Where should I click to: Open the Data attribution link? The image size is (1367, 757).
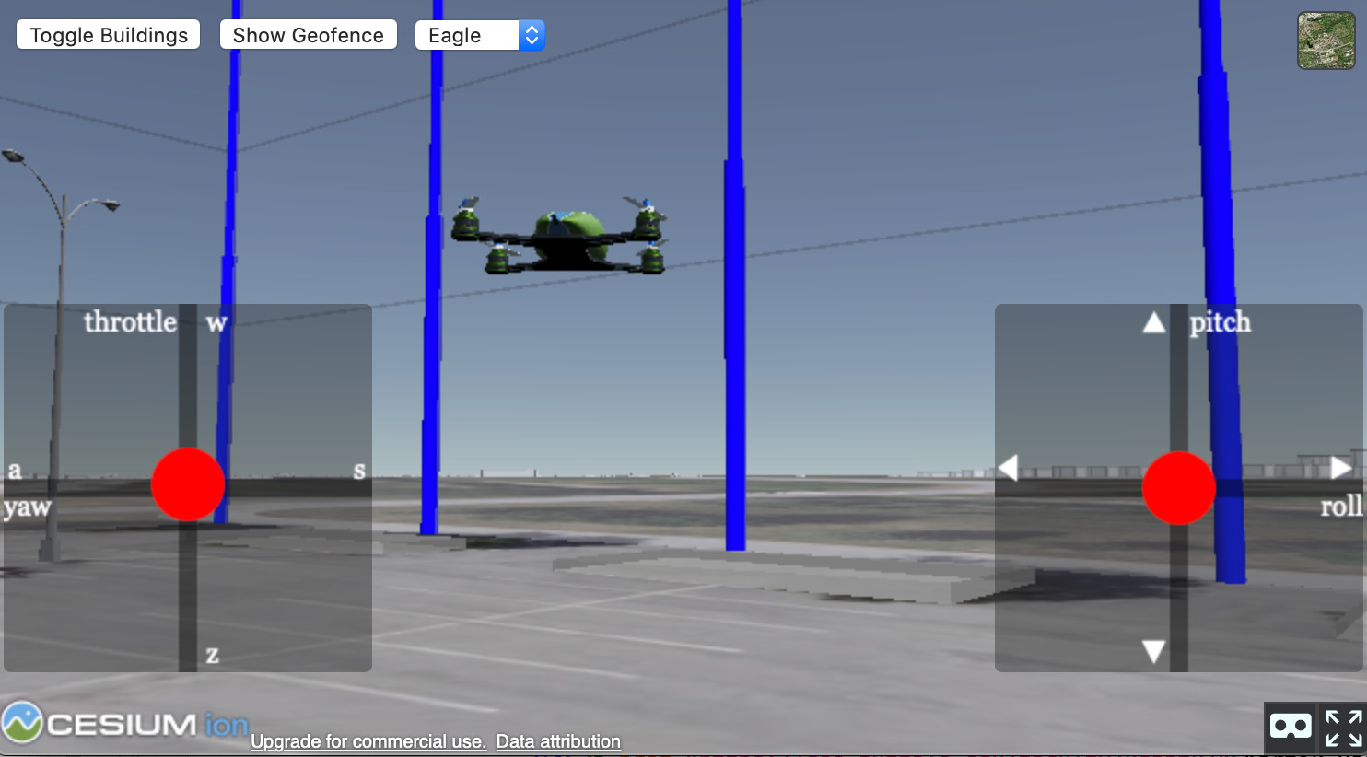click(x=558, y=741)
